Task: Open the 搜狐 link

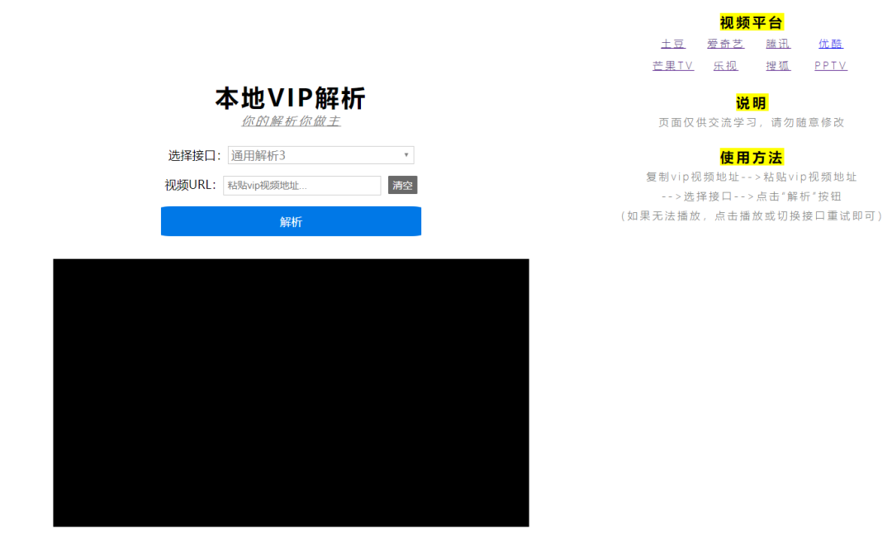Action: coord(777,65)
